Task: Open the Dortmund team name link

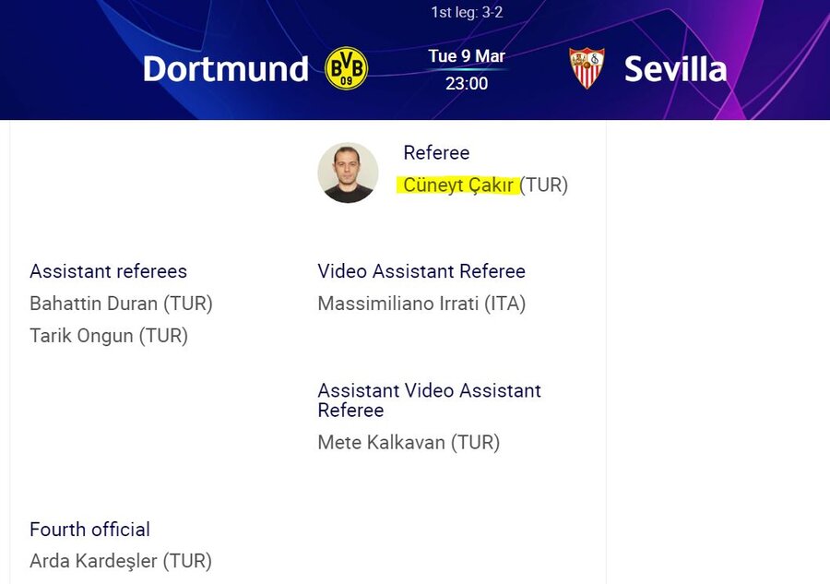Action: pos(226,69)
